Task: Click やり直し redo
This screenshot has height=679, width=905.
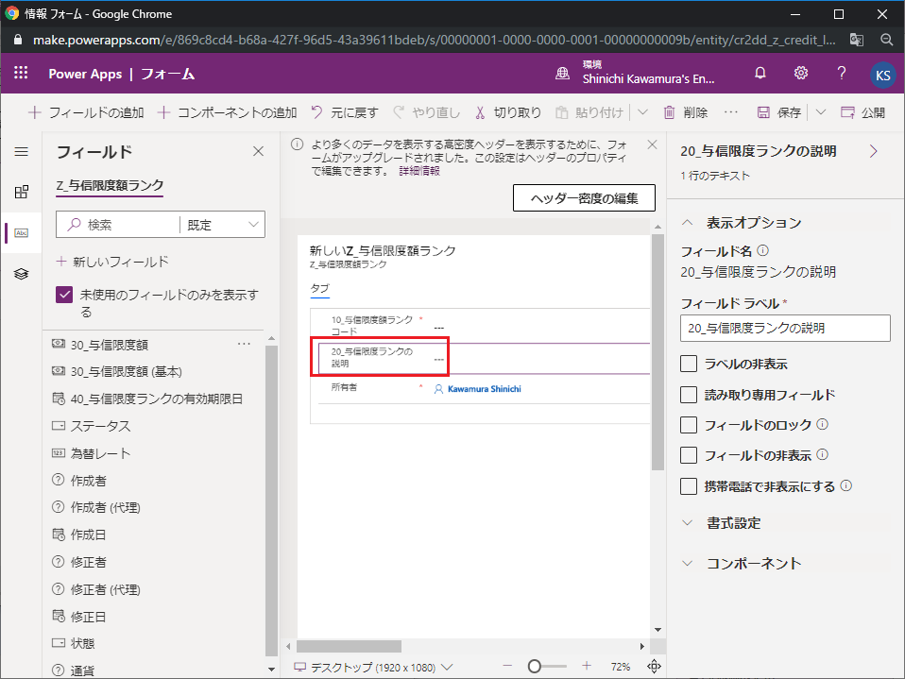Action: pos(427,112)
